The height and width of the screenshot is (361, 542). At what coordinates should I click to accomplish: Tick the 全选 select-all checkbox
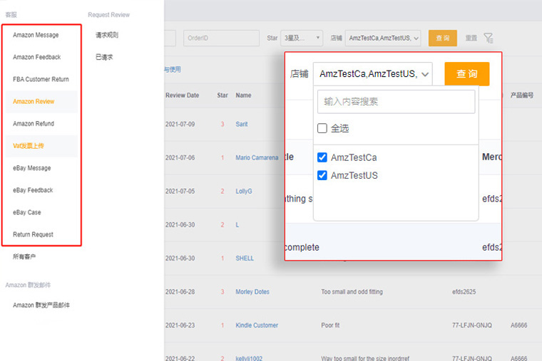pos(322,128)
